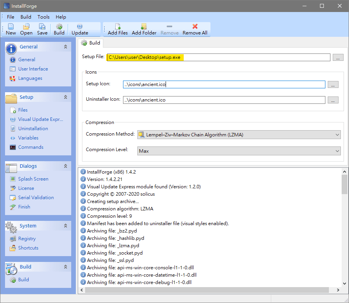Collapse the System sidebar group
The height and width of the screenshot is (303, 349).
click(x=65, y=226)
